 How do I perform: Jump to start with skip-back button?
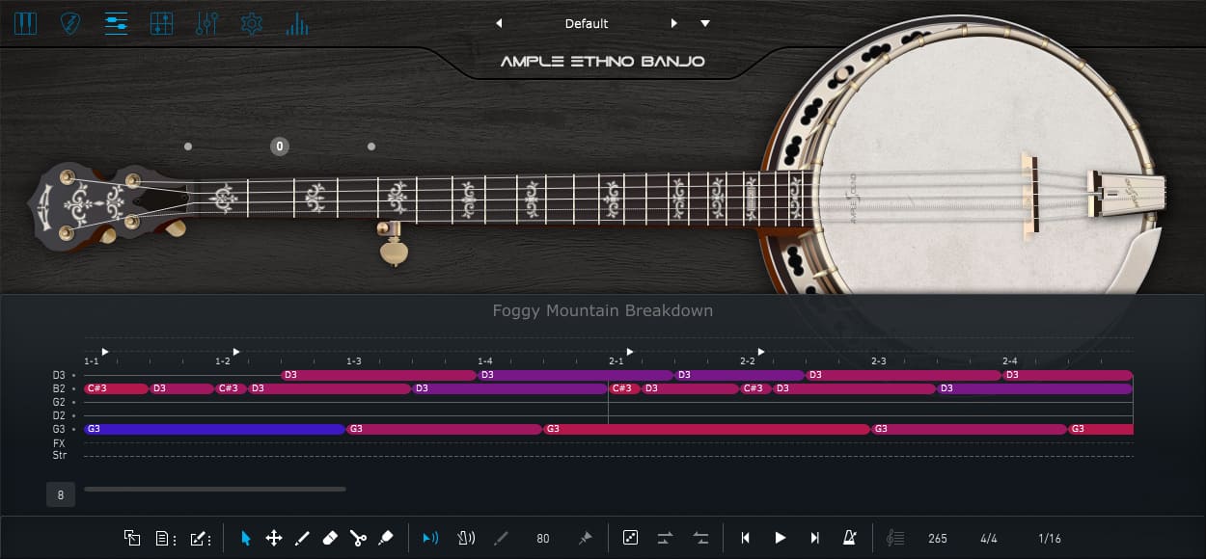point(745,538)
